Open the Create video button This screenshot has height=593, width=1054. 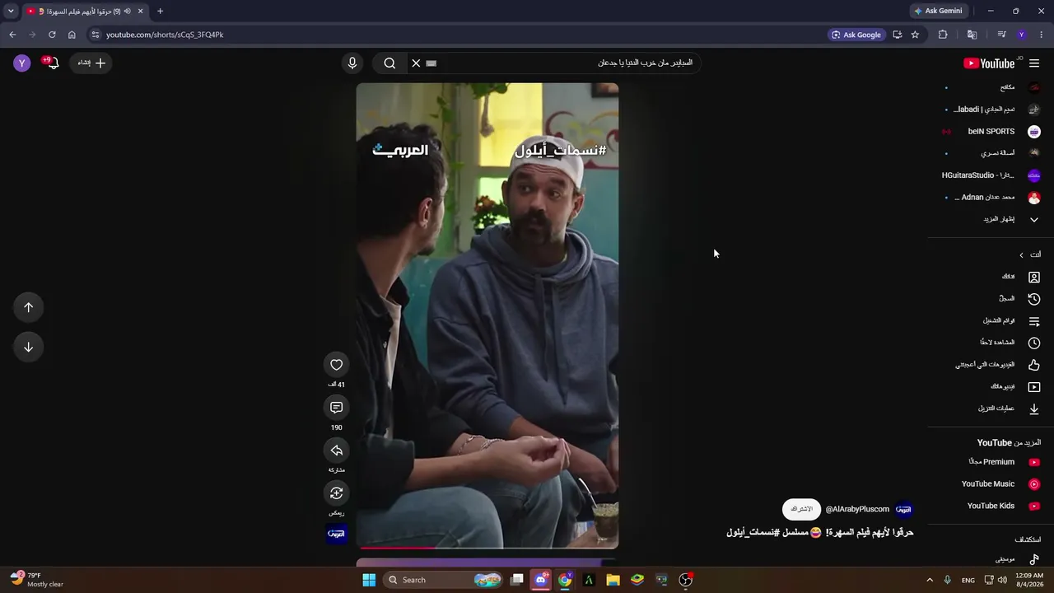tap(91, 63)
